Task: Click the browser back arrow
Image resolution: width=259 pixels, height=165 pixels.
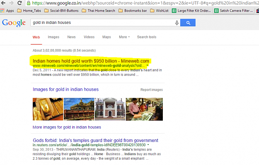Action: point(3,3)
